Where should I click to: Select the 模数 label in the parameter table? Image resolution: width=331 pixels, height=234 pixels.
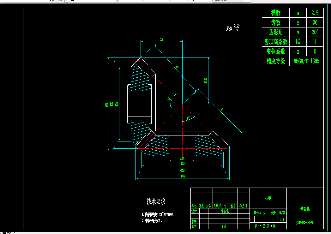[x=276, y=13]
